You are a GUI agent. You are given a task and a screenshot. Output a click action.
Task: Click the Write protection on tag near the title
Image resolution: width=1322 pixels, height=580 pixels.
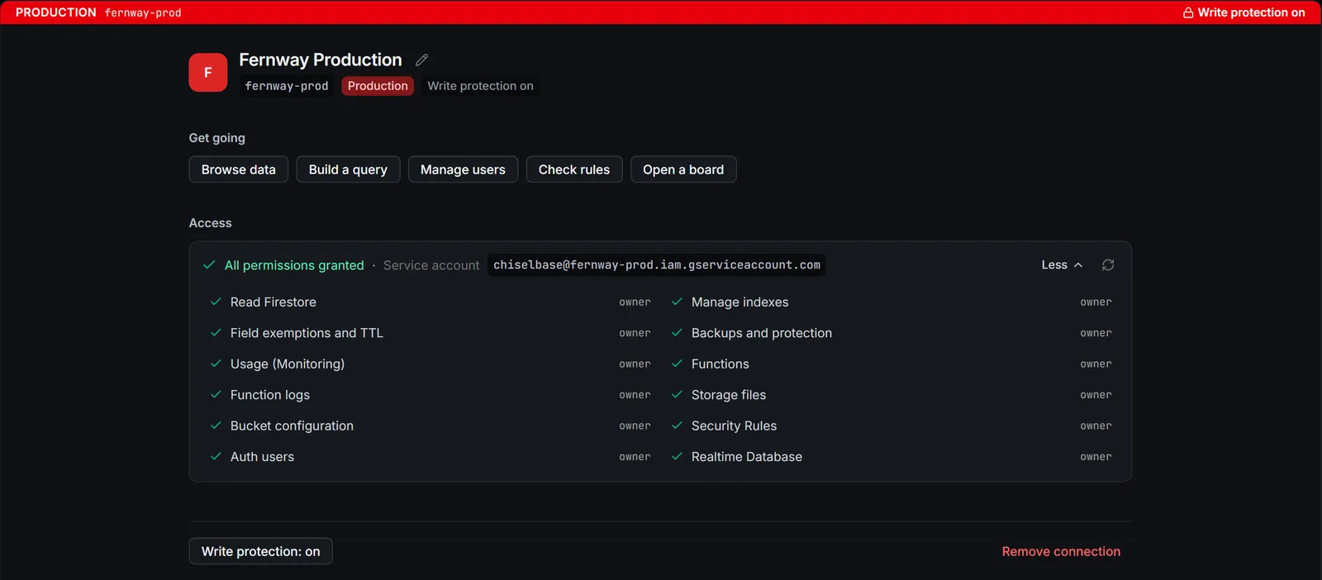coord(480,86)
